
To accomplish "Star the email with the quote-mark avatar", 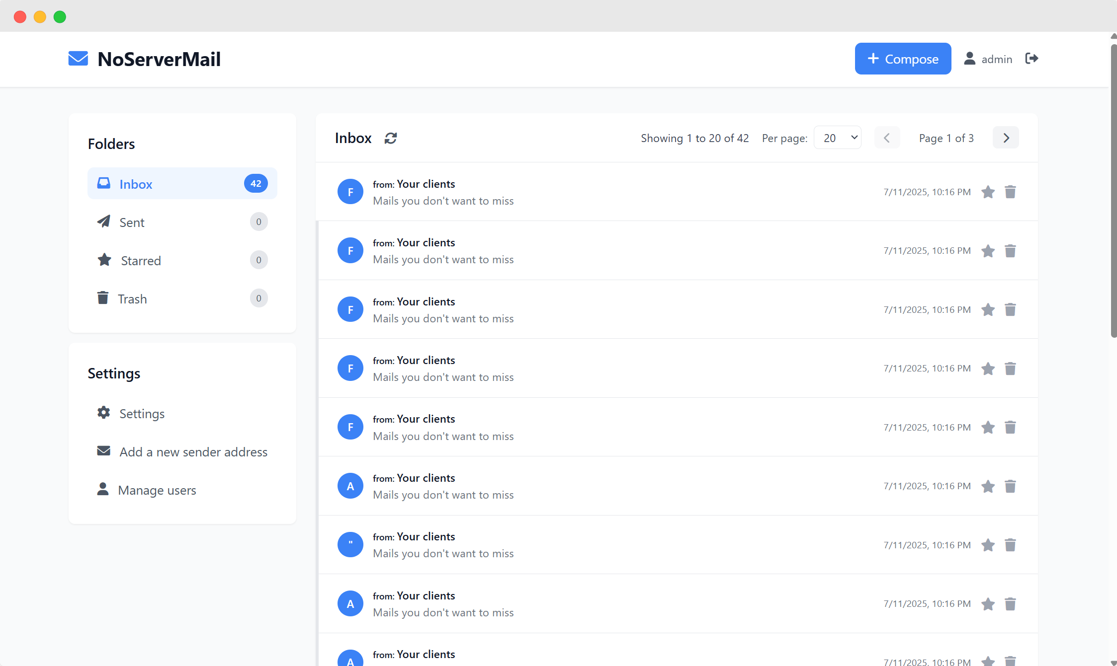I will (988, 545).
